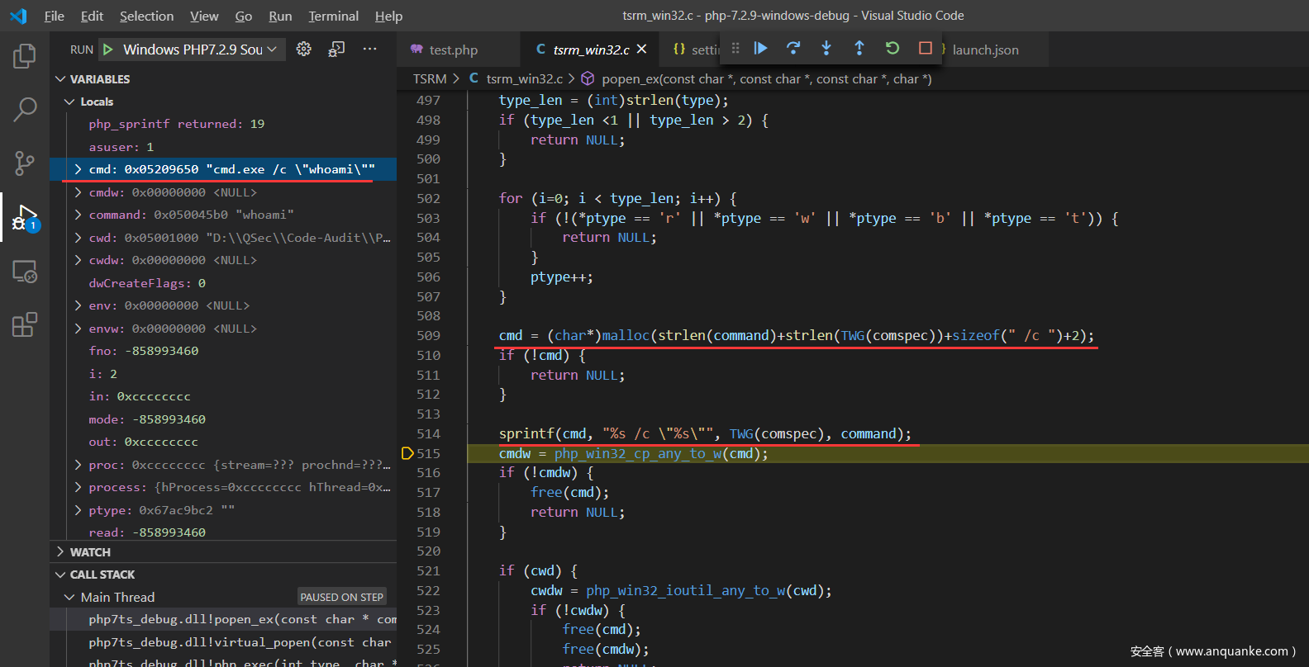This screenshot has height=667, width=1309.
Task: Open the Source Control view
Action: [25, 163]
